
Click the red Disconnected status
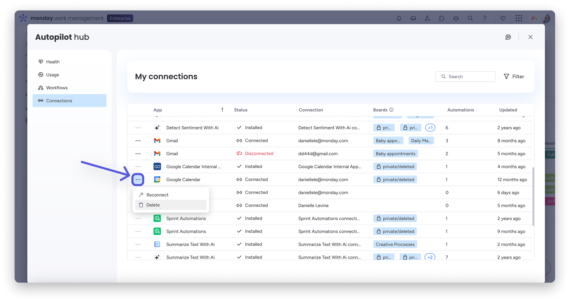point(255,154)
